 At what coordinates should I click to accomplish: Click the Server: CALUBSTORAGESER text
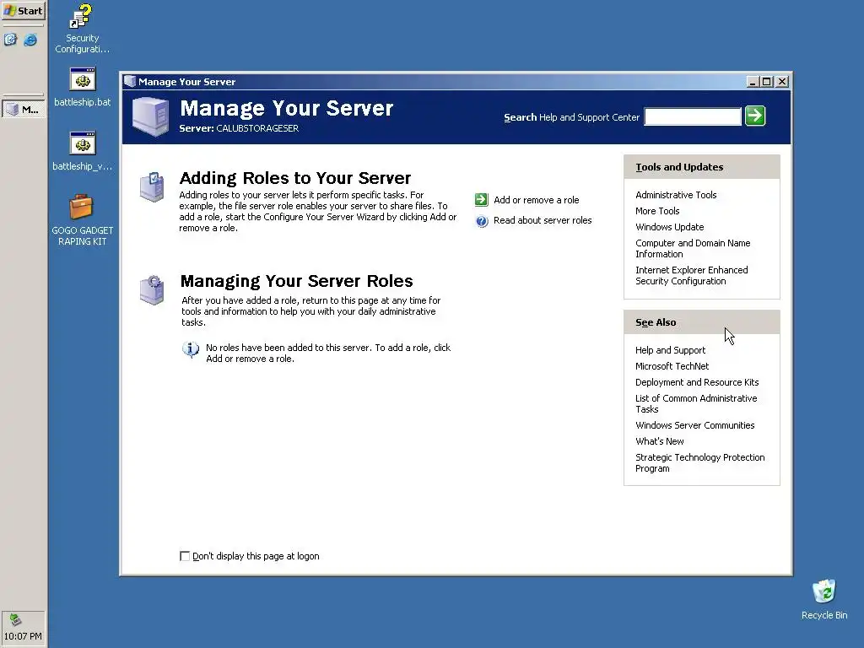[x=239, y=128]
